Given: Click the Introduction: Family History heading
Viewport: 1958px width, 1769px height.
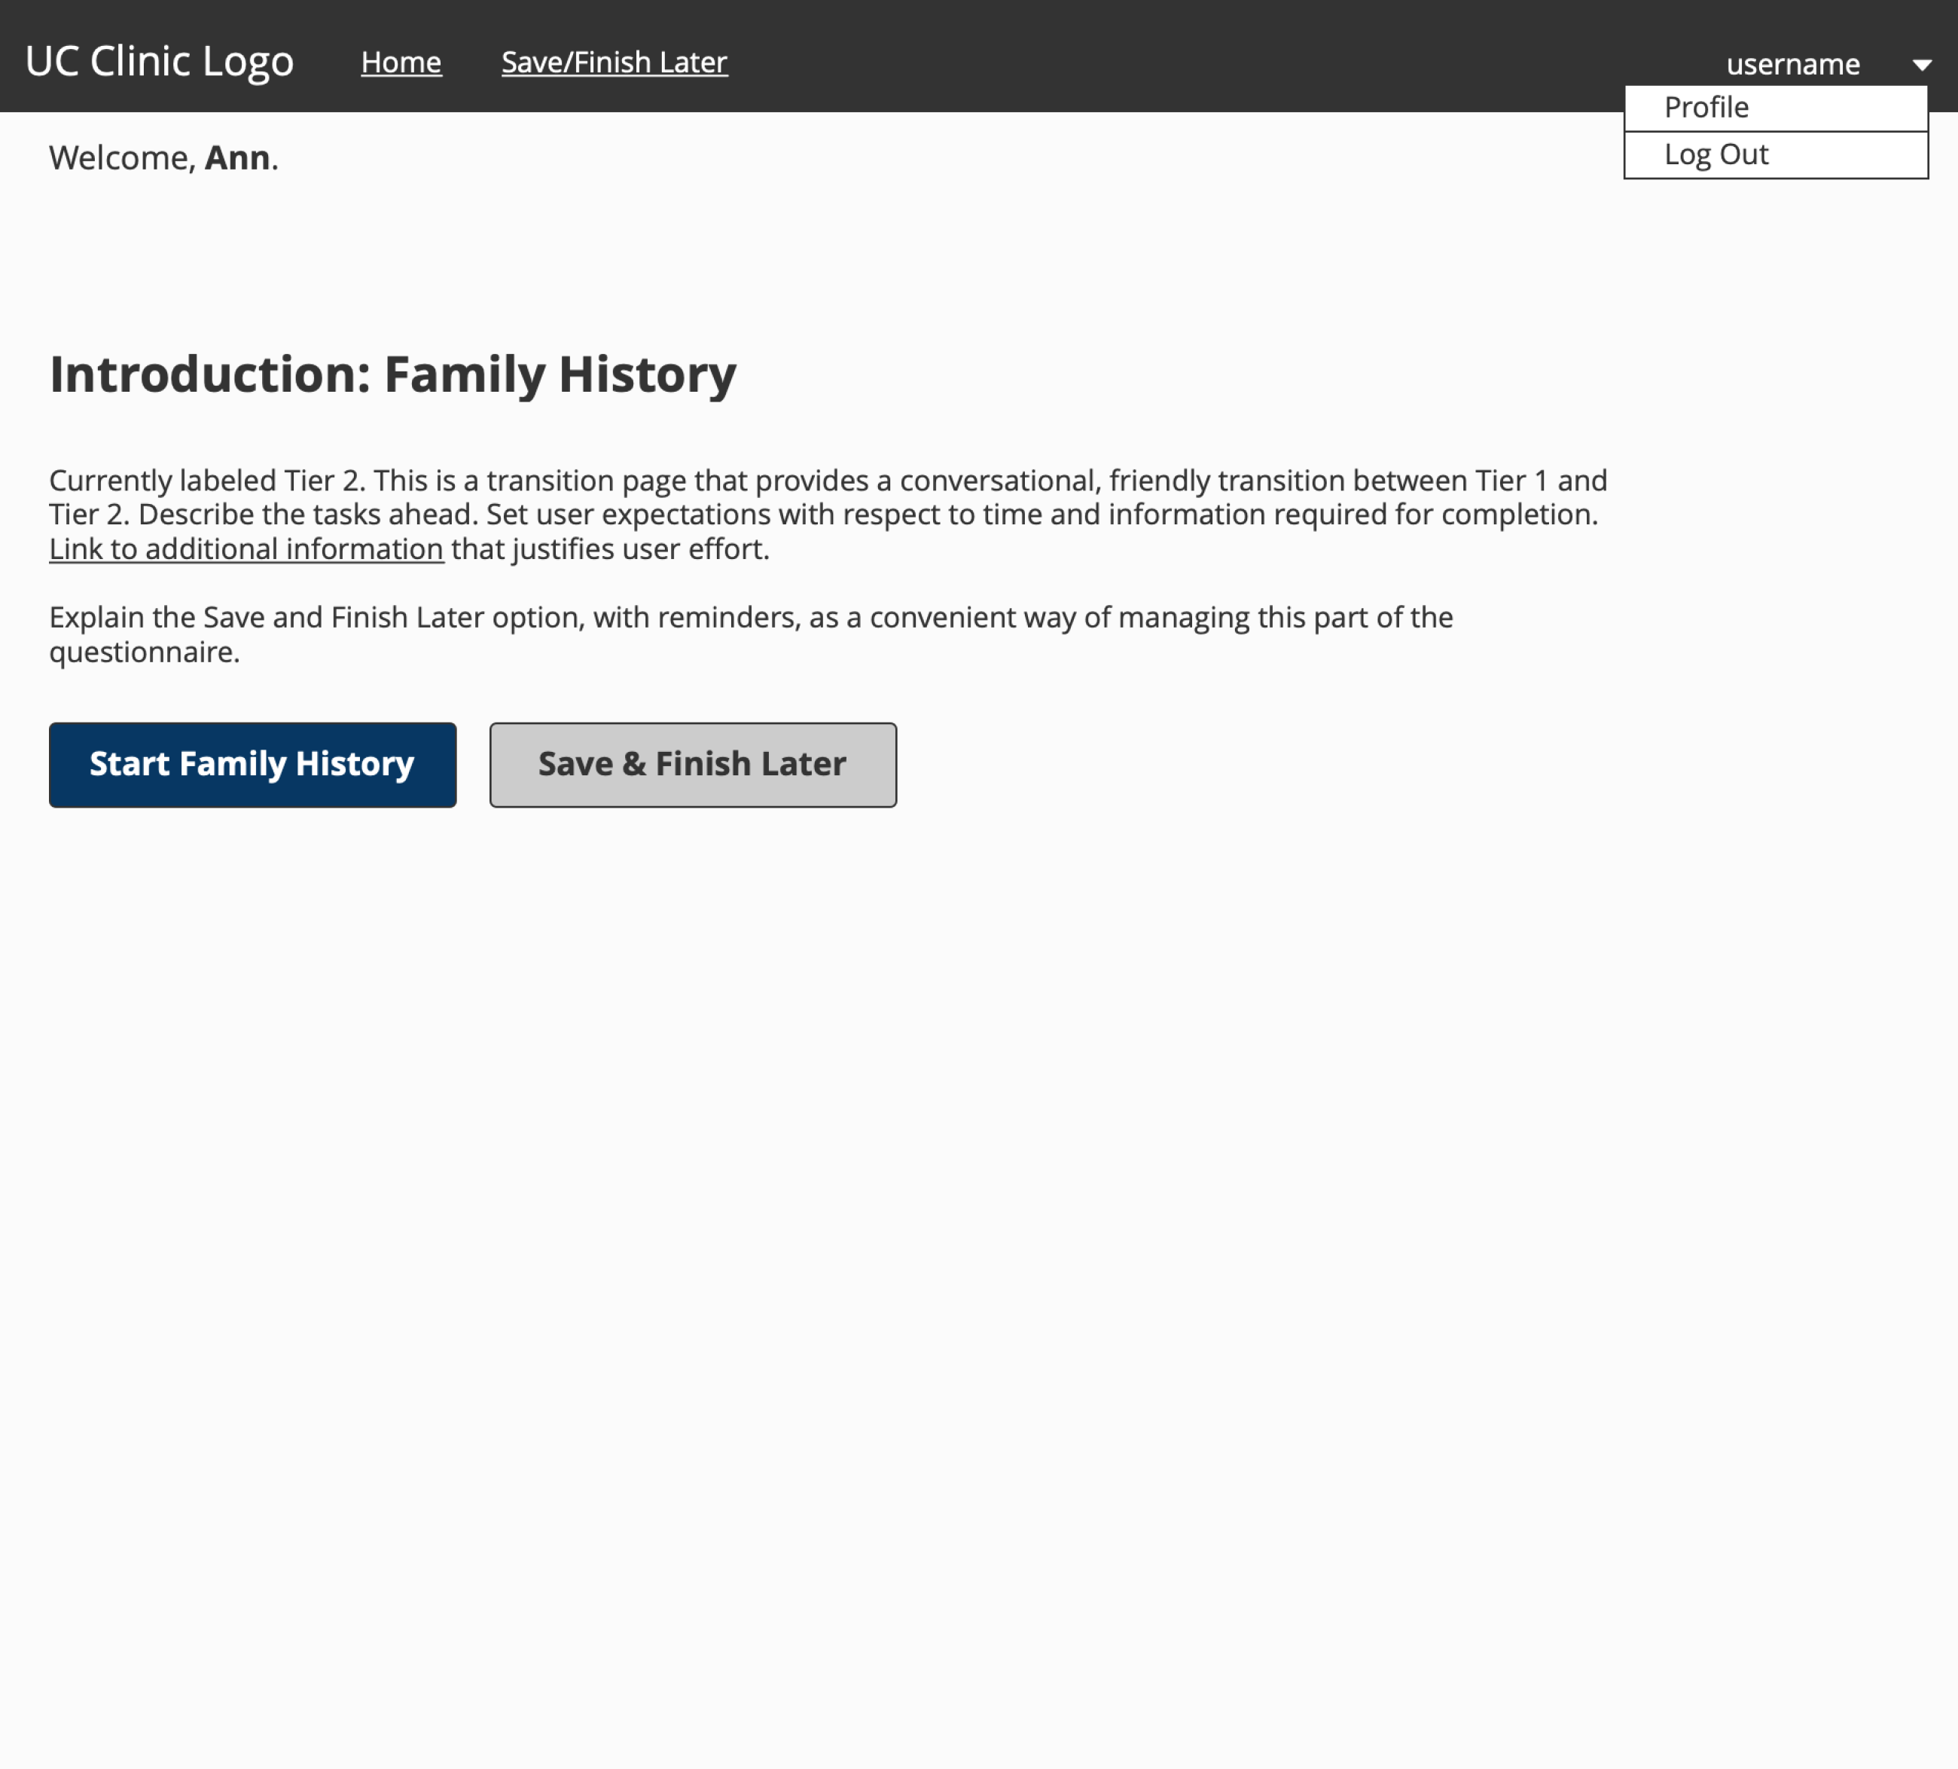Looking at the screenshot, I should [393, 375].
